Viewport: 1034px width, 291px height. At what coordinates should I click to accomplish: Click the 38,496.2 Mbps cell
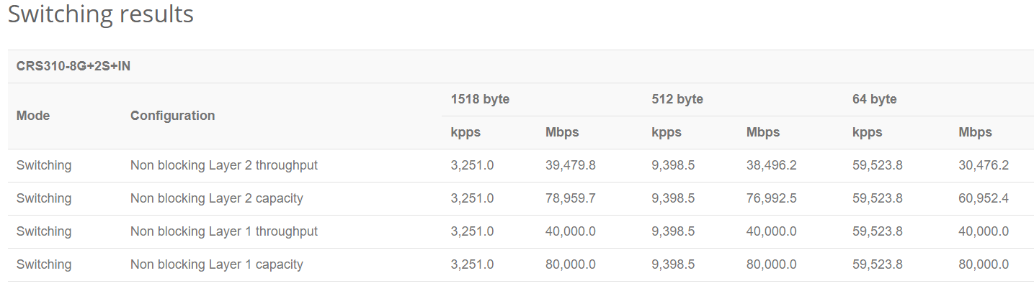771,165
